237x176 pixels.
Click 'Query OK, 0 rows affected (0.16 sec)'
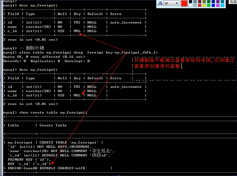[x=44, y=57]
